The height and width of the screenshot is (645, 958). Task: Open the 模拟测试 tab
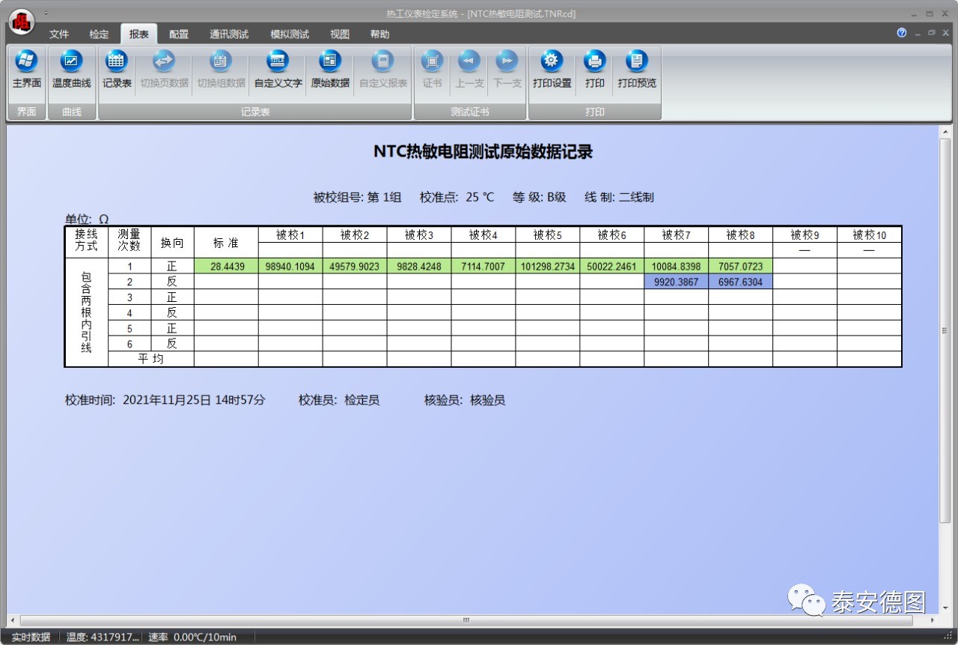(x=290, y=34)
